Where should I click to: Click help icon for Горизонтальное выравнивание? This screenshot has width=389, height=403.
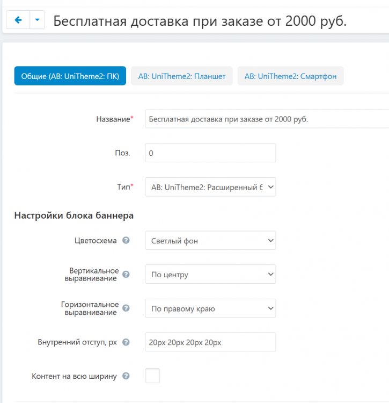tap(126, 308)
